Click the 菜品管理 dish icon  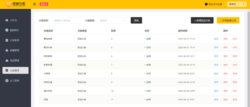click(7, 60)
